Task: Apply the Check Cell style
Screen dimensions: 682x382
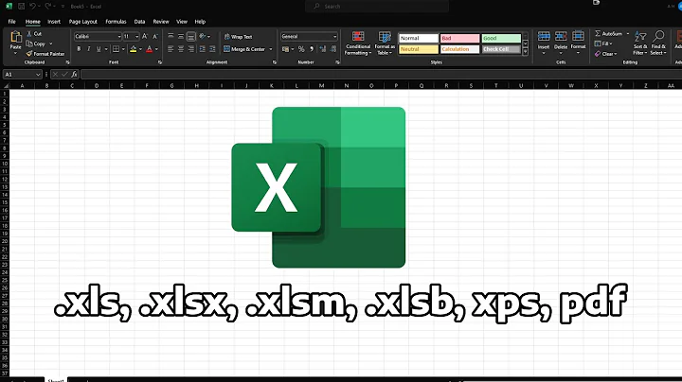Action: (x=501, y=49)
